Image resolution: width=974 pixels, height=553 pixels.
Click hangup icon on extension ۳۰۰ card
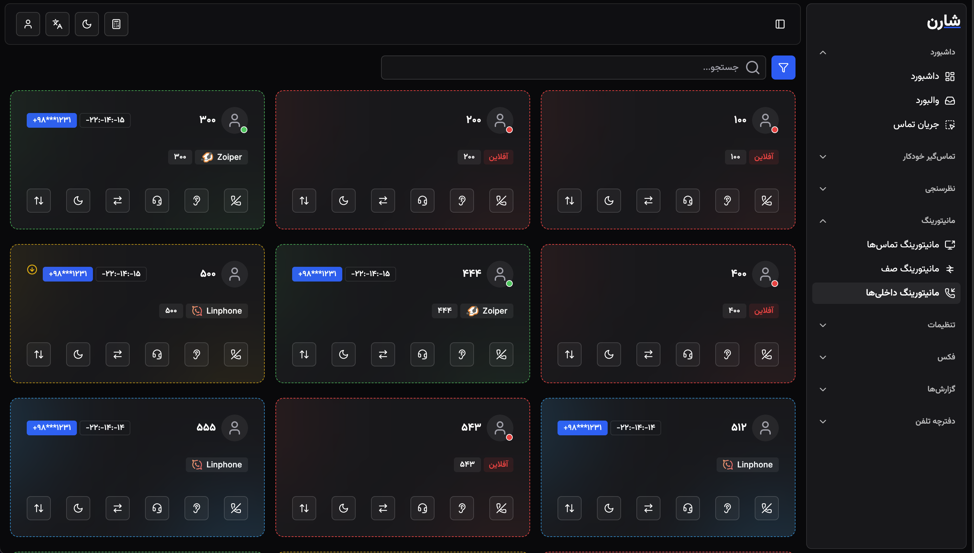click(x=236, y=201)
